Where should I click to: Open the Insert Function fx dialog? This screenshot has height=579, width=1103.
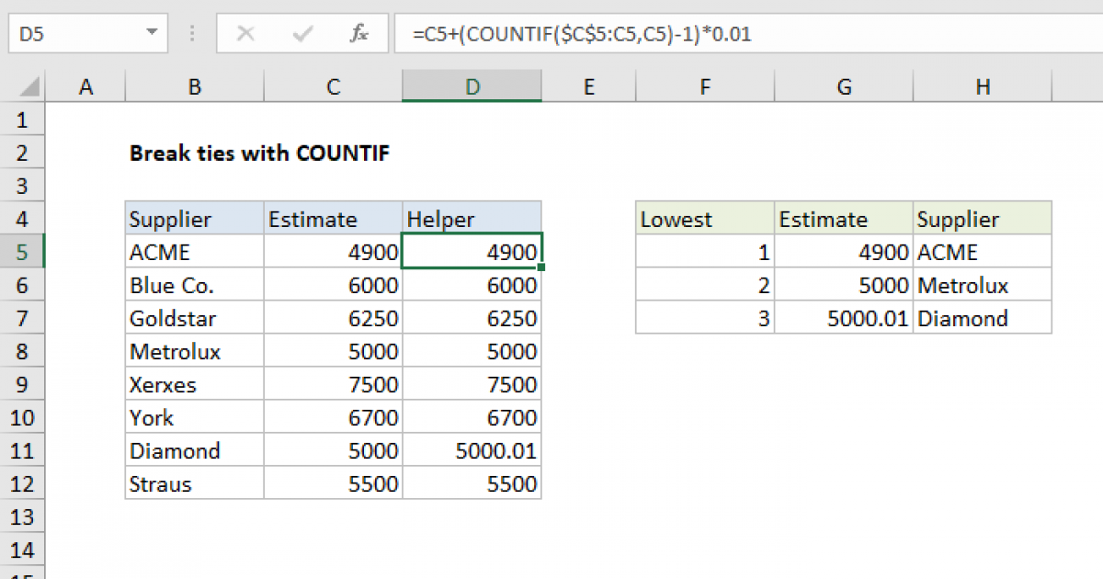pos(359,34)
